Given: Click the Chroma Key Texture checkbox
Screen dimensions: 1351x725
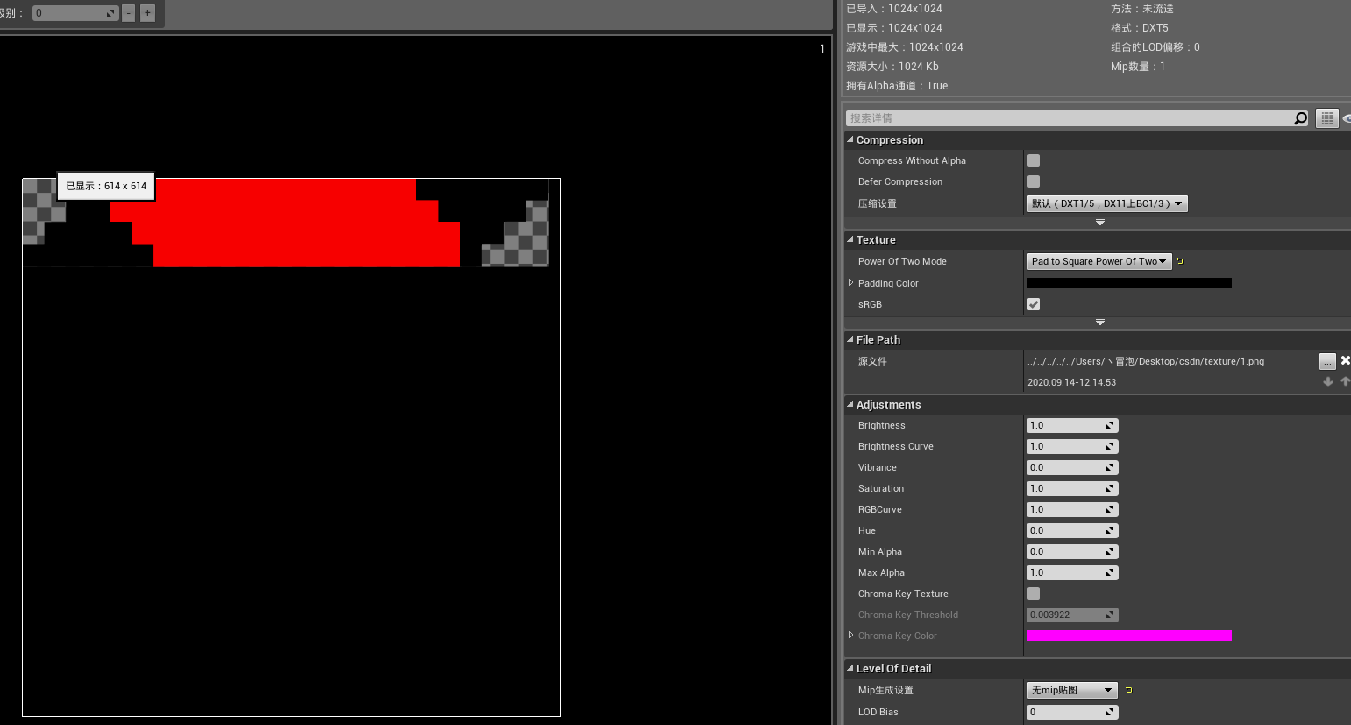Looking at the screenshot, I should (1033, 593).
